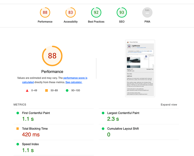Expand the Total Blocking Time metric

tap(35, 129)
